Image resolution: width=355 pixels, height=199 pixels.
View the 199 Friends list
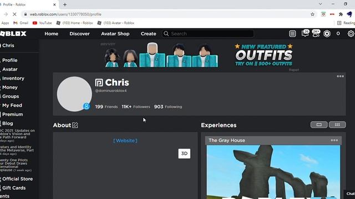tap(106, 107)
